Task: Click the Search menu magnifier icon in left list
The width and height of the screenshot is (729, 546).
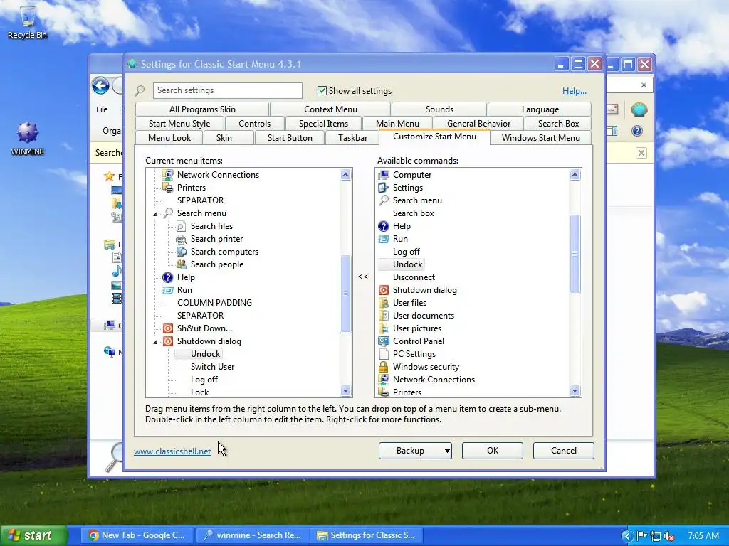Action: pos(167,213)
